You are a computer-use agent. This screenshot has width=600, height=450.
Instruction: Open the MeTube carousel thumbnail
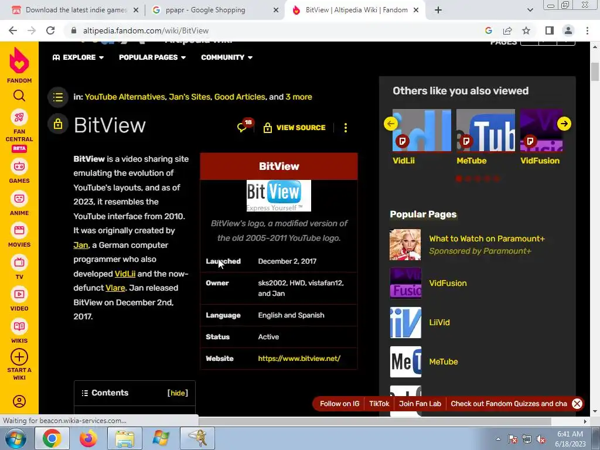[x=486, y=130]
